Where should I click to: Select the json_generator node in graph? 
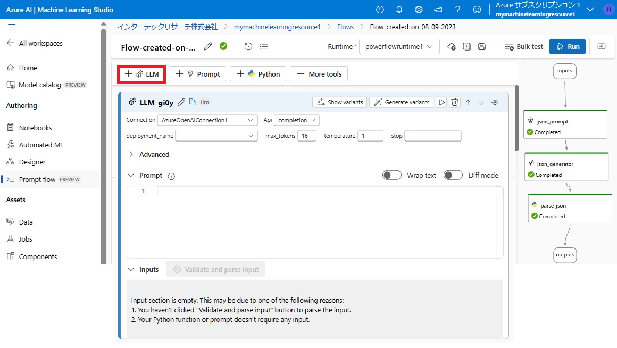pos(566,167)
